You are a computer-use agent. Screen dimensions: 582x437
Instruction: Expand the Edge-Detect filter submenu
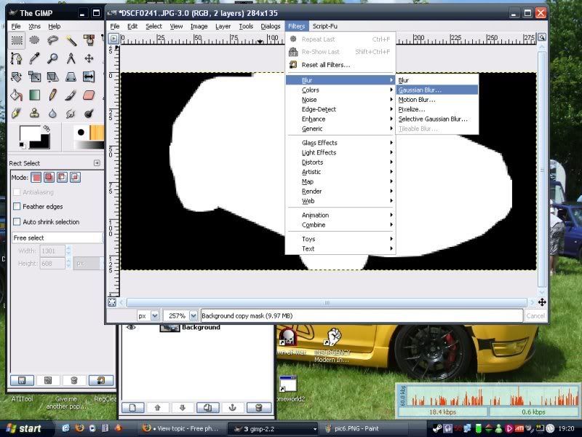pyautogui.click(x=340, y=109)
